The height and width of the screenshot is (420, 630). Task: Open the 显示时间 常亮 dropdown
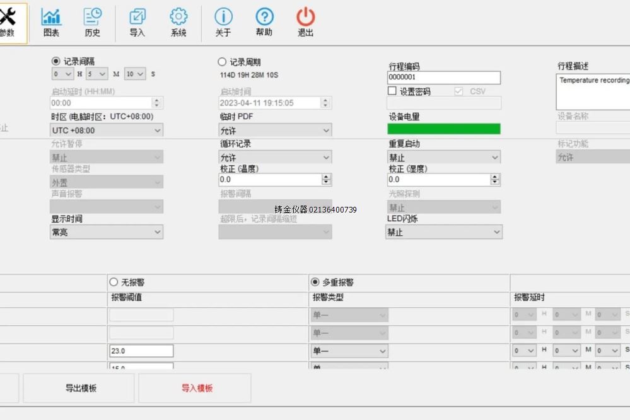(x=106, y=232)
